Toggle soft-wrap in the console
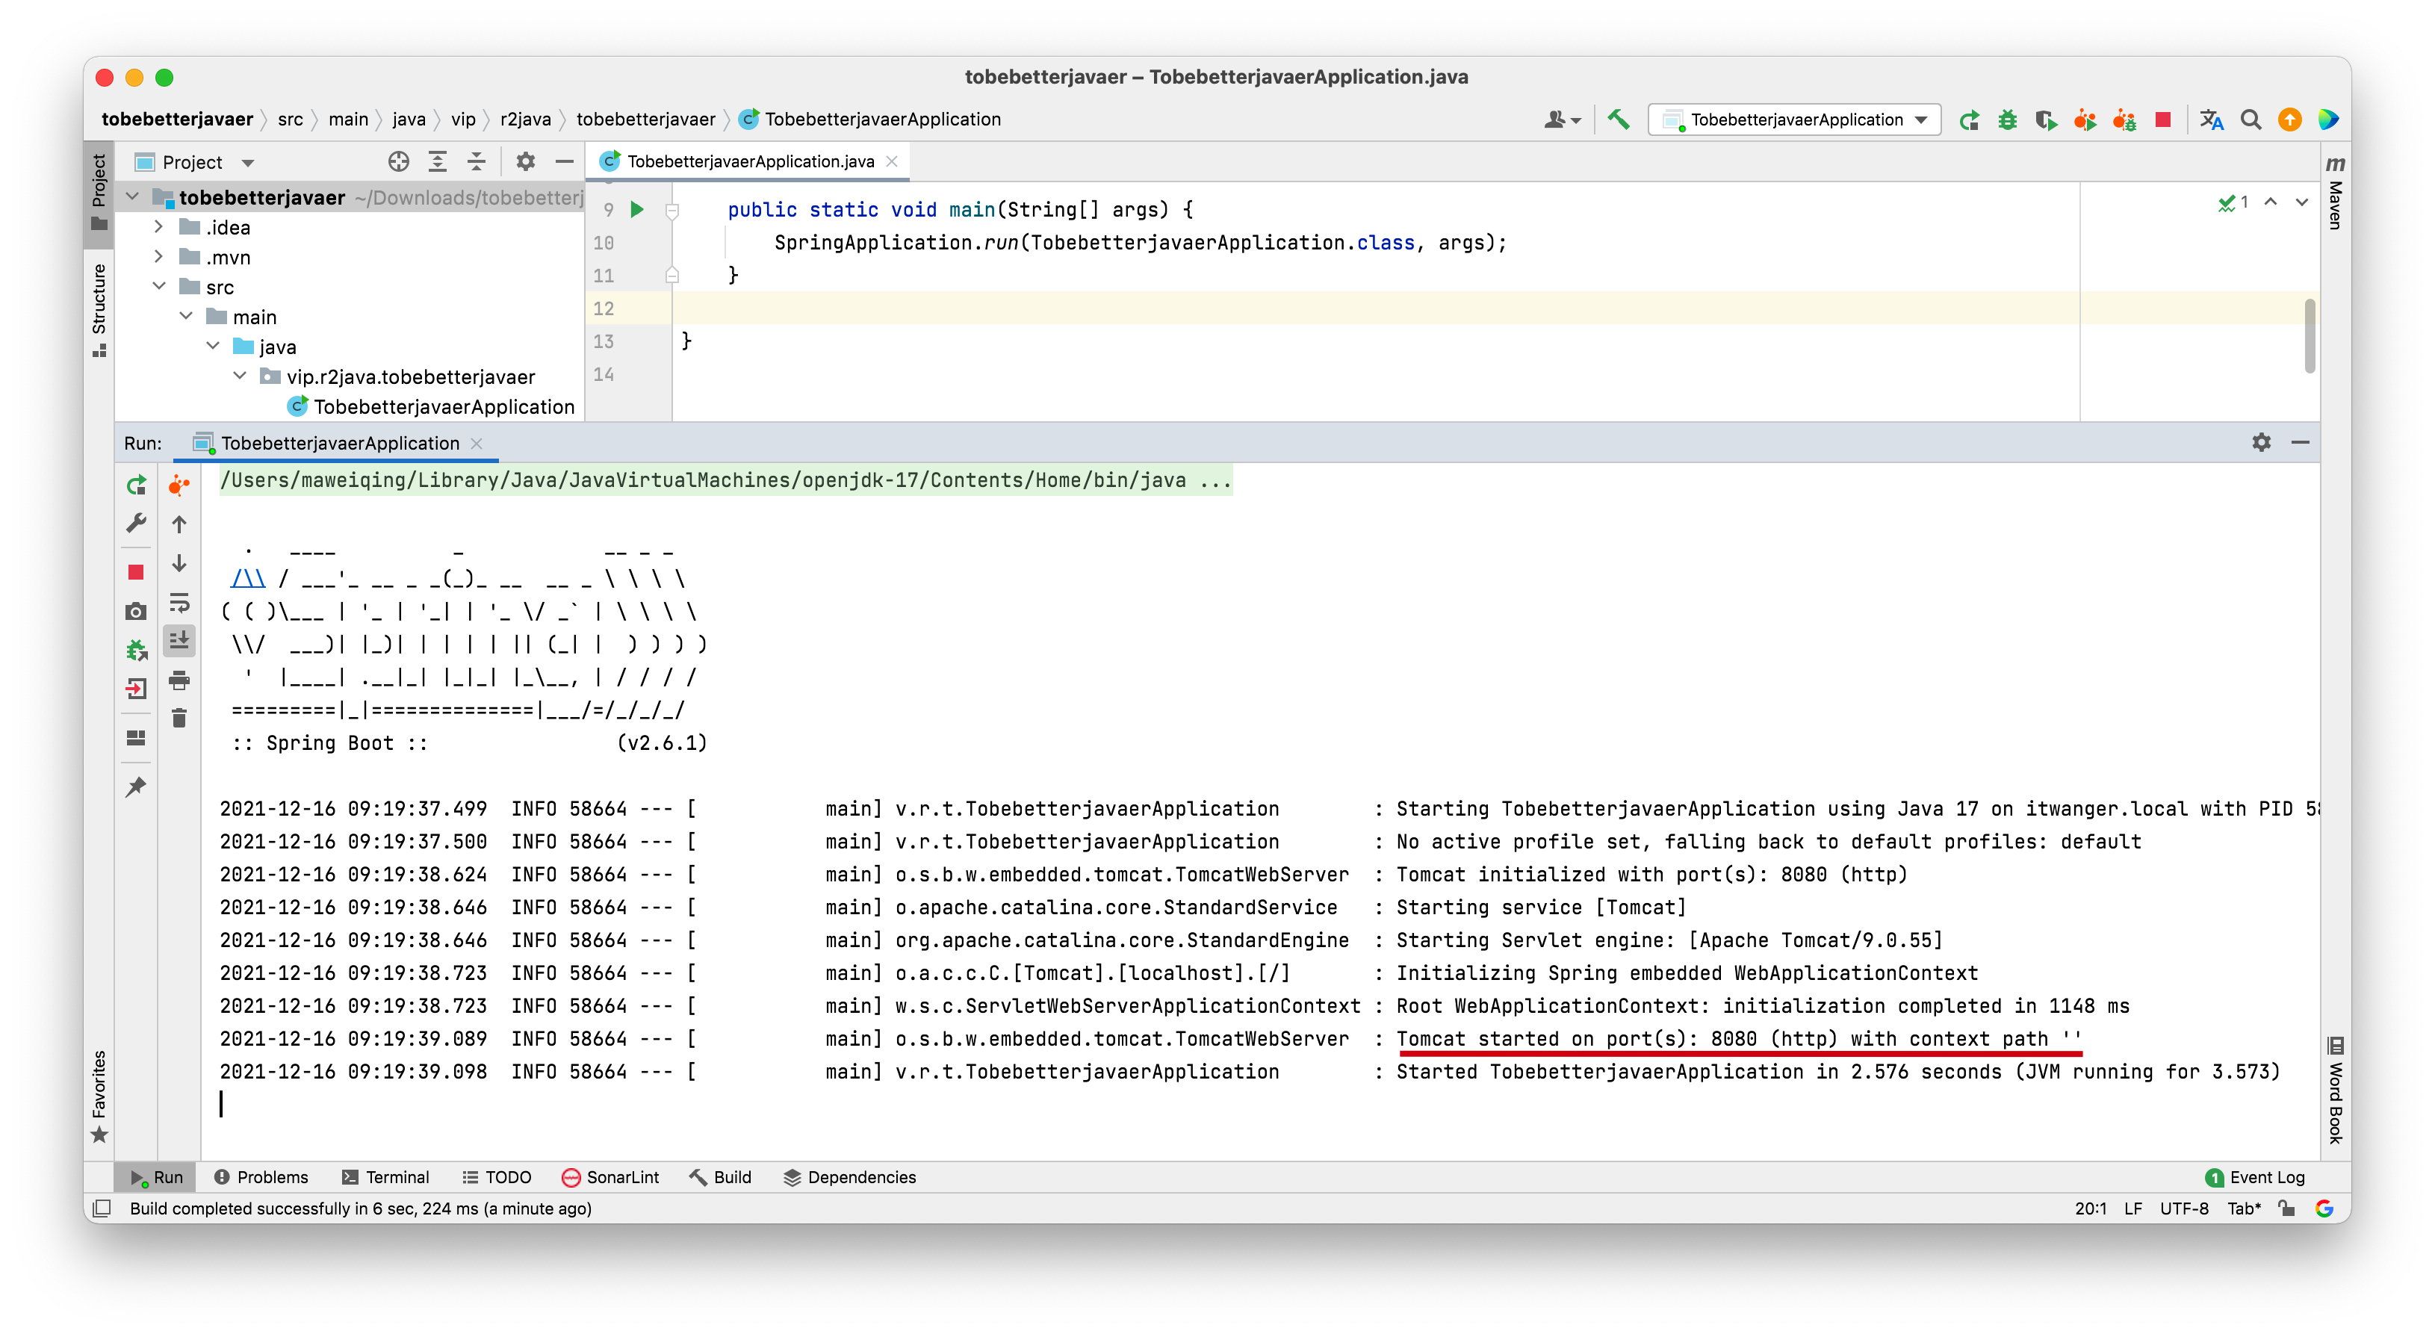2435x1334 pixels. pyautogui.click(x=179, y=602)
